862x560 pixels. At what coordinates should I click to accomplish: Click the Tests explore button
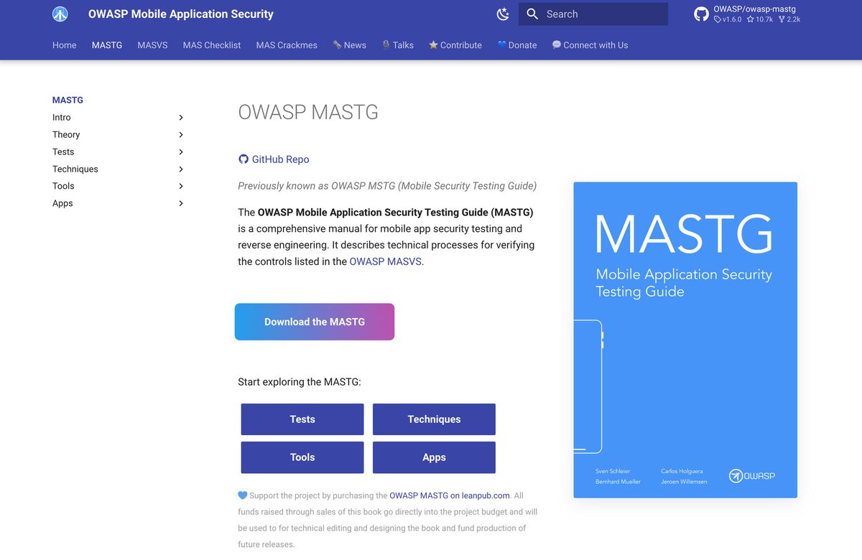tap(302, 419)
